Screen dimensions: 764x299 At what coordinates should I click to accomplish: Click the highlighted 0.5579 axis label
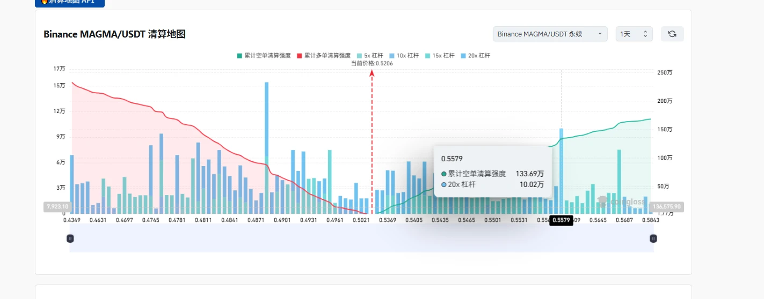562,220
